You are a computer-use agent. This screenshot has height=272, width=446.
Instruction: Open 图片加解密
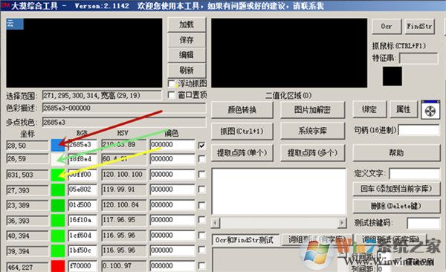tap(312, 109)
